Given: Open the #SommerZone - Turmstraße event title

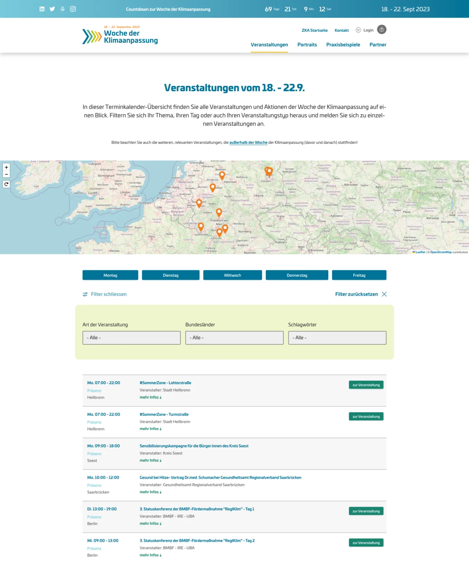Looking at the screenshot, I should (x=164, y=415).
